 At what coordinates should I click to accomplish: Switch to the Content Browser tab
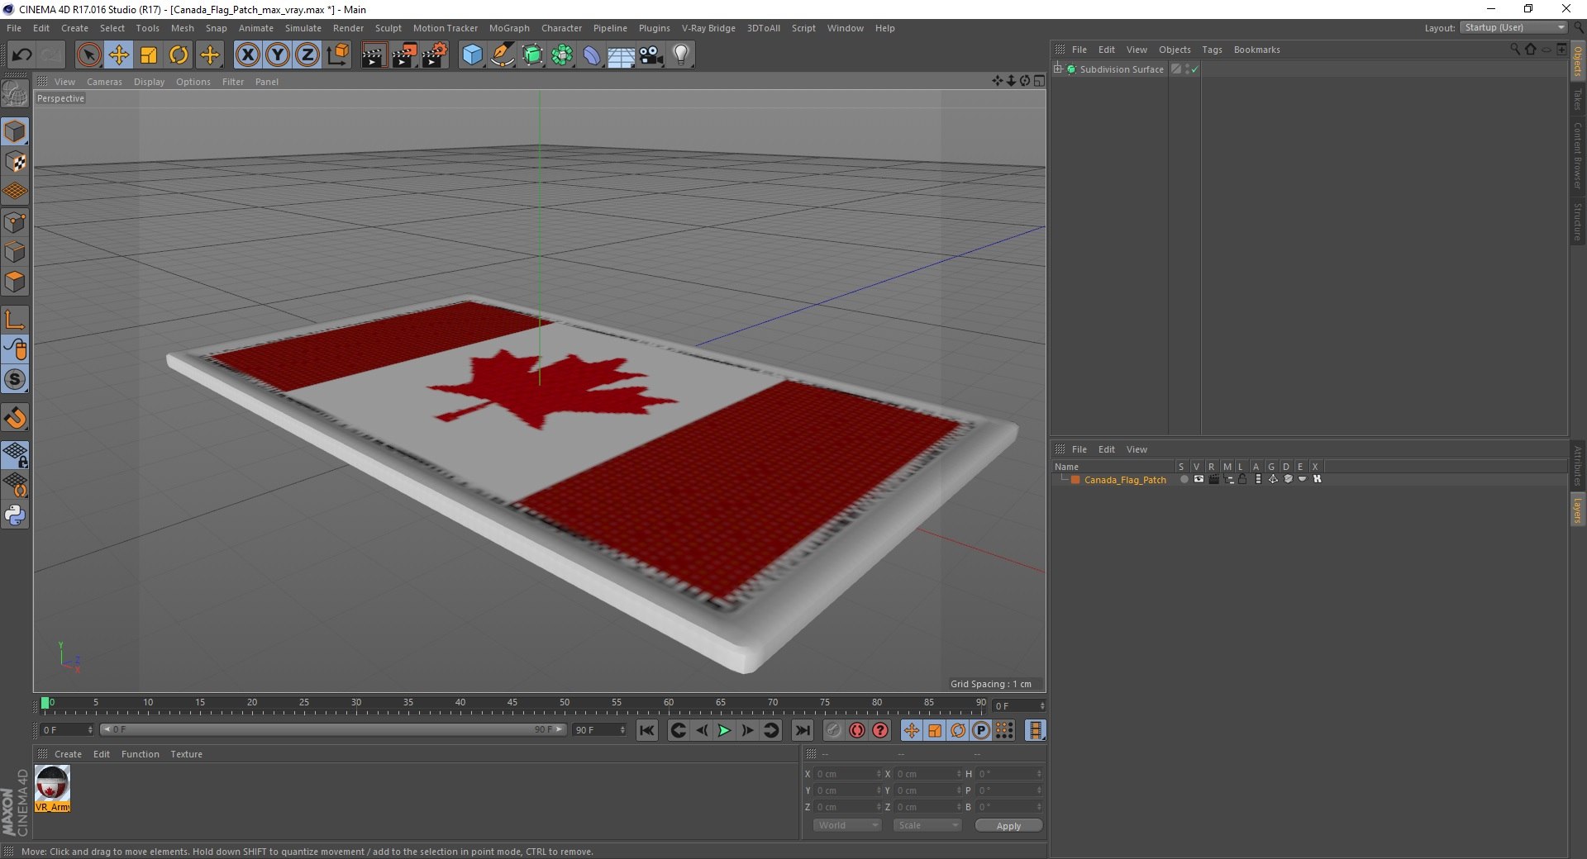(1577, 155)
